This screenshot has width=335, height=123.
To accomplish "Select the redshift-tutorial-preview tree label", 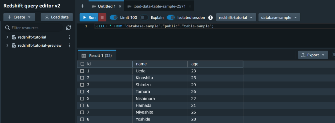I will (x=40, y=45).
